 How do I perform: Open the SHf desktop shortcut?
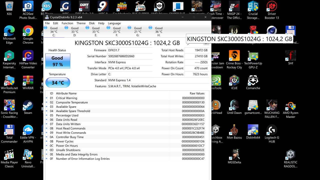290,57
